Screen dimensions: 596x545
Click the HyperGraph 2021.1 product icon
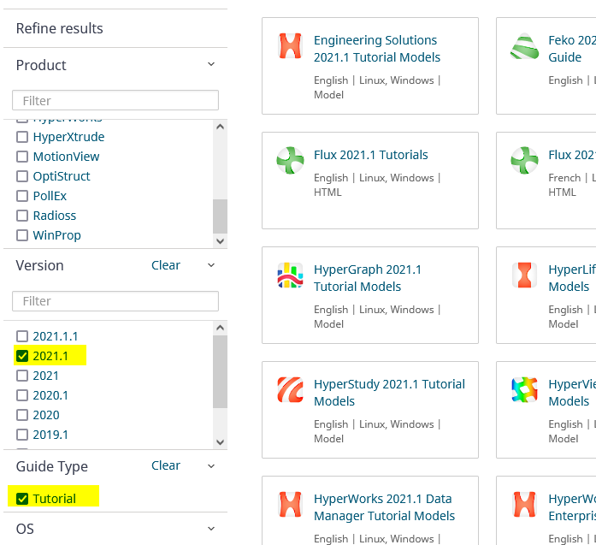tap(290, 275)
